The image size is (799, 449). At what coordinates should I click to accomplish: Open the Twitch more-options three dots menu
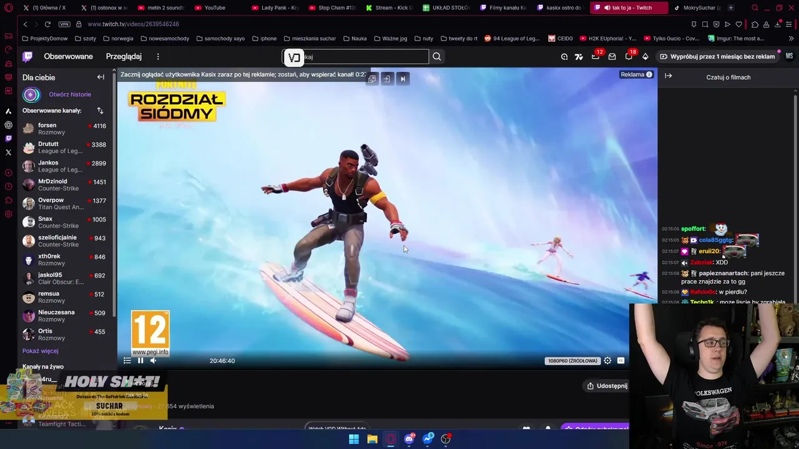158,57
